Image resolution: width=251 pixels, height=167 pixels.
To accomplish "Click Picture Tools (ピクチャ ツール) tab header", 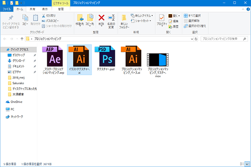I will [61, 3].
